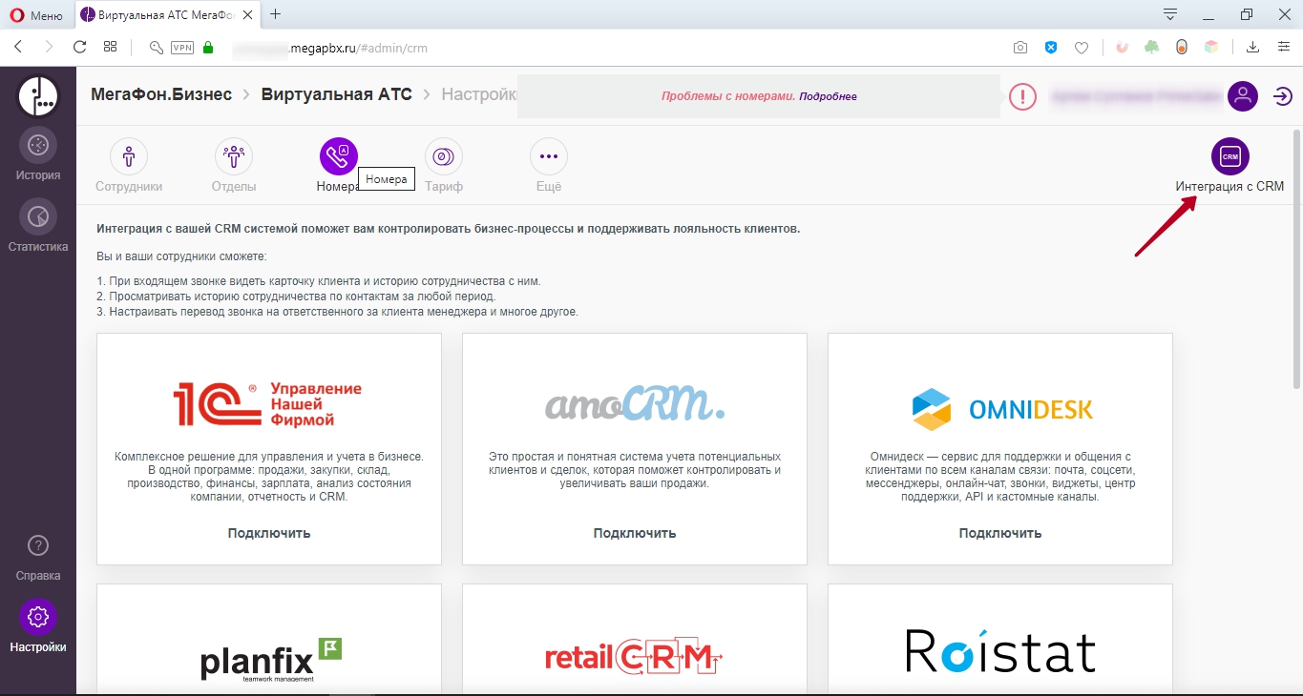Select Настройки gear in sidebar
The image size is (1303, 696).
(x=38, y=618)
